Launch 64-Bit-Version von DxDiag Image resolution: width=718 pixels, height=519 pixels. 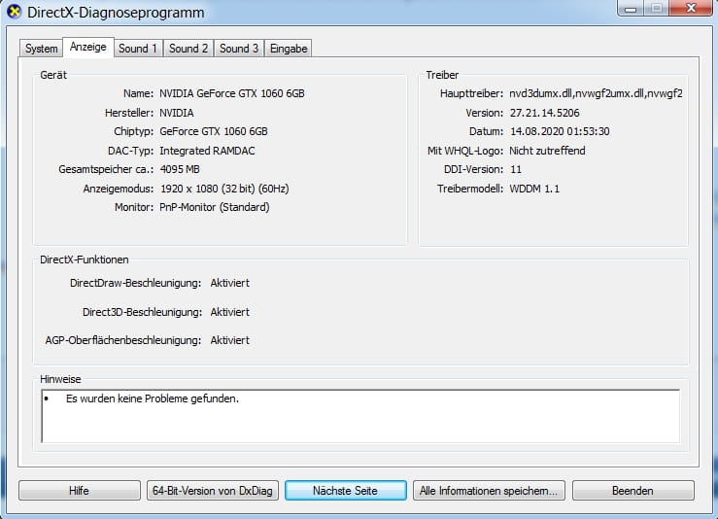[213, 491]
